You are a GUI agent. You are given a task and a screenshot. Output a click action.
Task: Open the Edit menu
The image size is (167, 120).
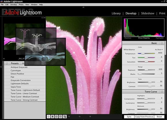[7, 5]
